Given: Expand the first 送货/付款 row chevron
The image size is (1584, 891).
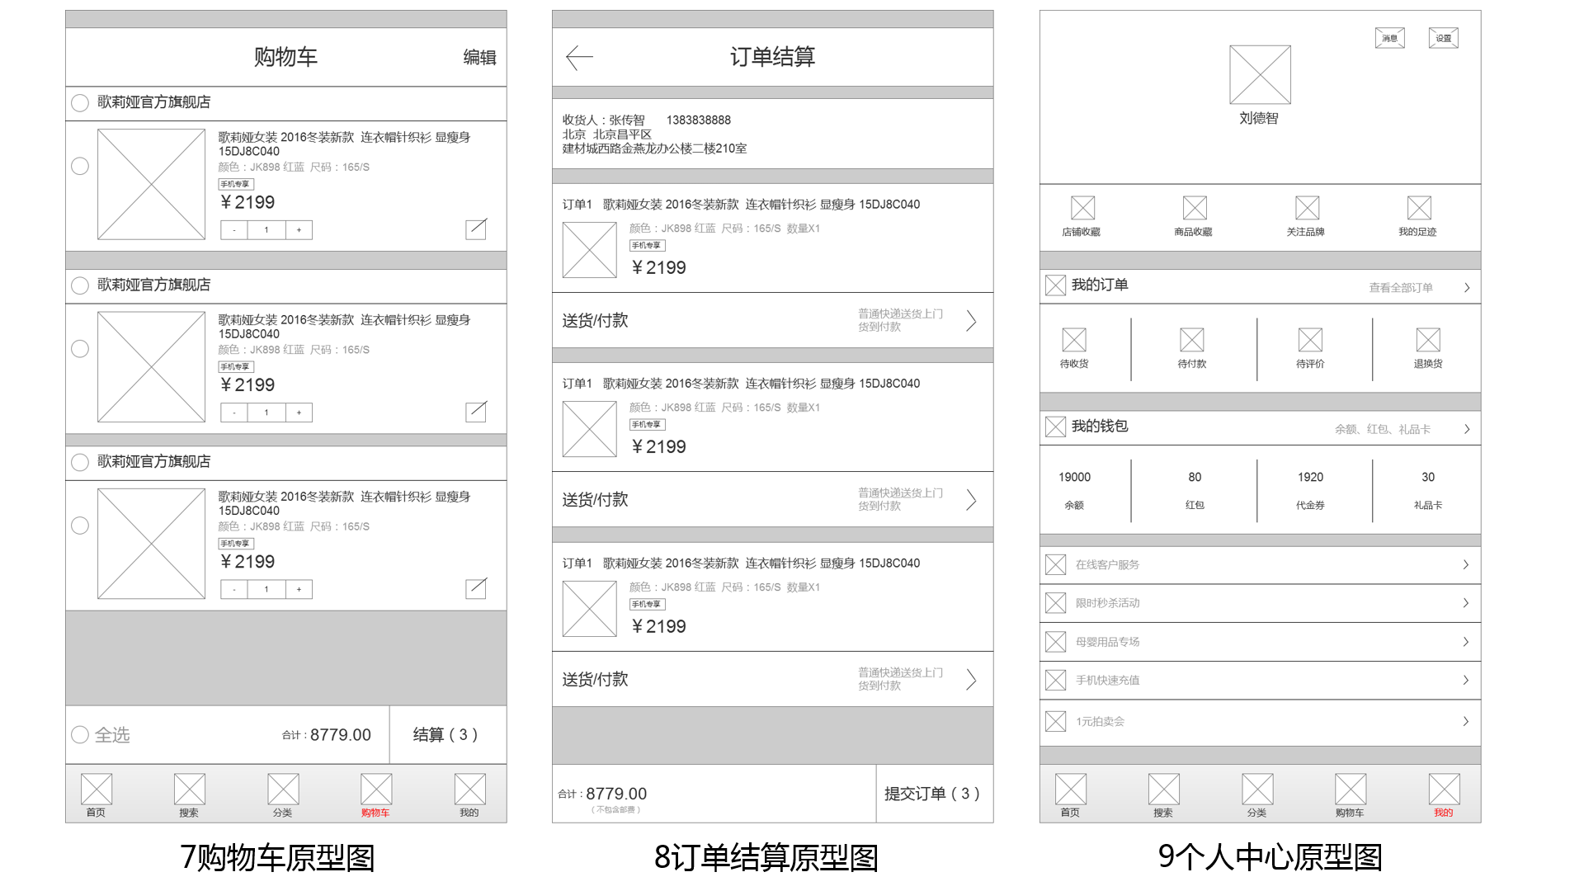Looking at the screenshot, I should [x=971, y=321].
